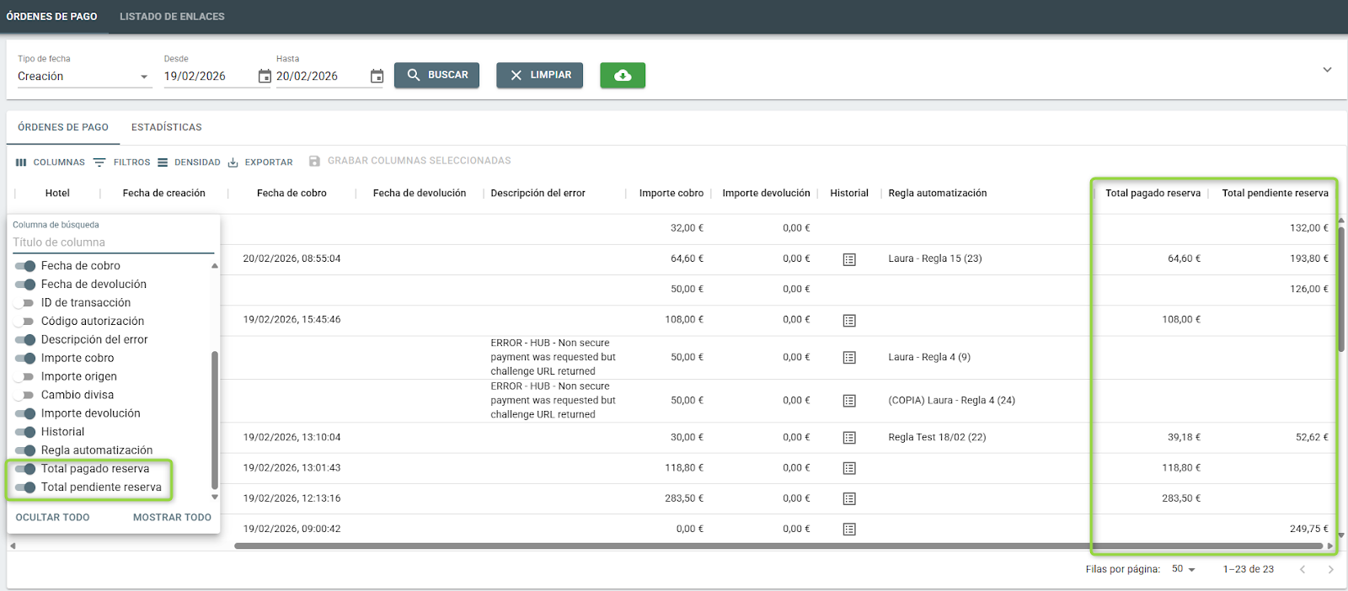Screen dimensions: 1348x591
Task: Switch to the ÓRDENES DE PAGO top menu
Action: tap(52, 17)
